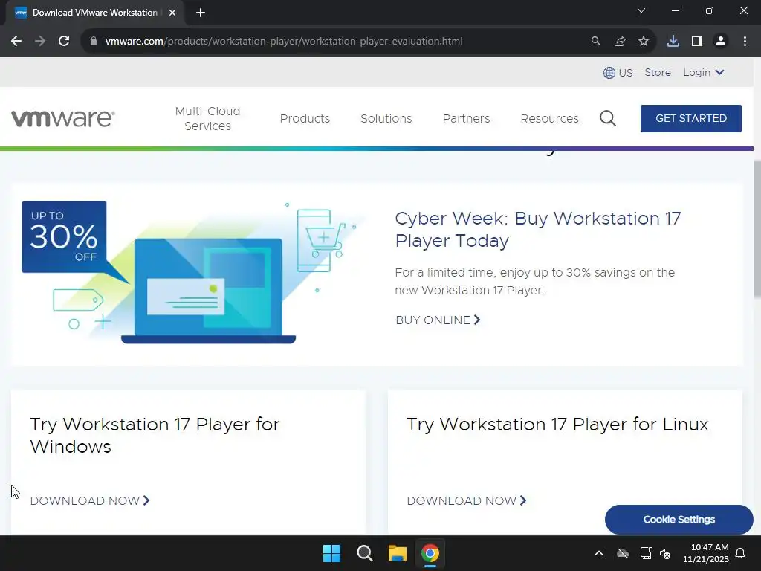Open network status tray icon
This screenshot has height=571, width=761.
click(646, 553)
